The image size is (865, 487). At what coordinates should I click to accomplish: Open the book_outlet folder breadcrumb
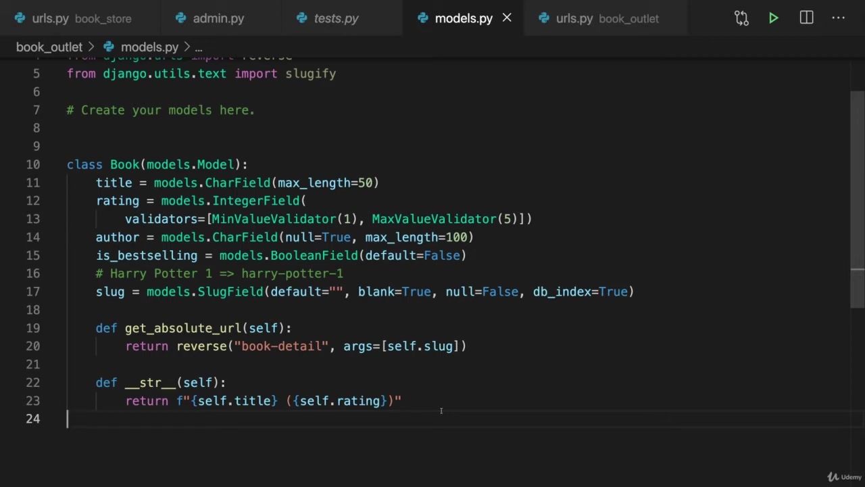[x=49, y=47]
